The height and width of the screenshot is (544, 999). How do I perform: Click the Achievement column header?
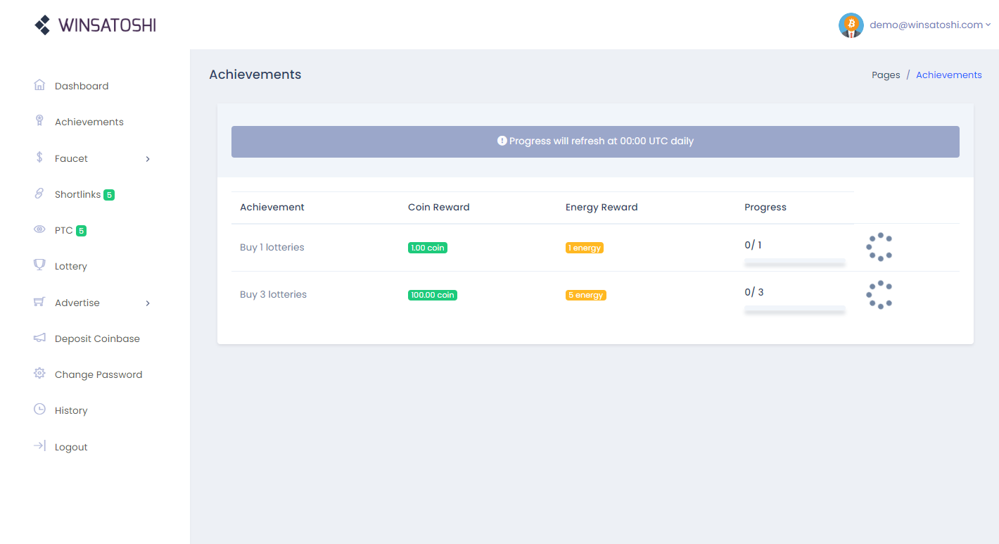pos(272,207)
